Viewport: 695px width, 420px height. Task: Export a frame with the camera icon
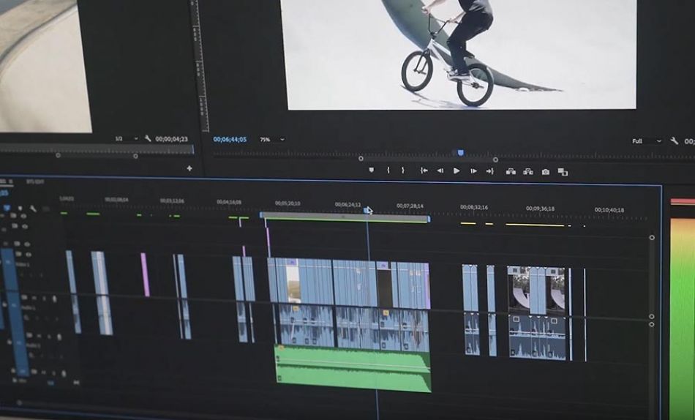pos(546,172)
